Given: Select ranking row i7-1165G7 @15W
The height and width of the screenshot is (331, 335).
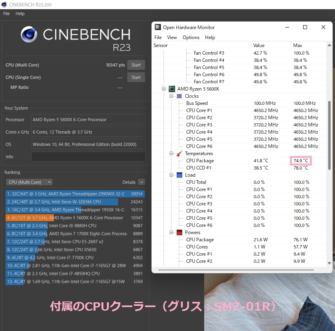Looking at the screenshot, I should [x=75, y=282].
